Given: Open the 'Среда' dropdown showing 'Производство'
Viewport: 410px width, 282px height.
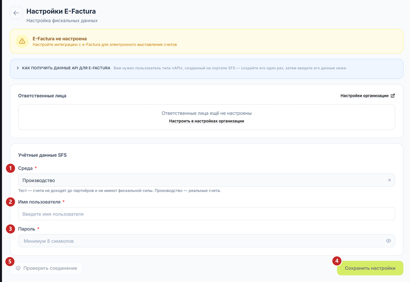Looking at the screenshot, I should [x=206, y=180].
